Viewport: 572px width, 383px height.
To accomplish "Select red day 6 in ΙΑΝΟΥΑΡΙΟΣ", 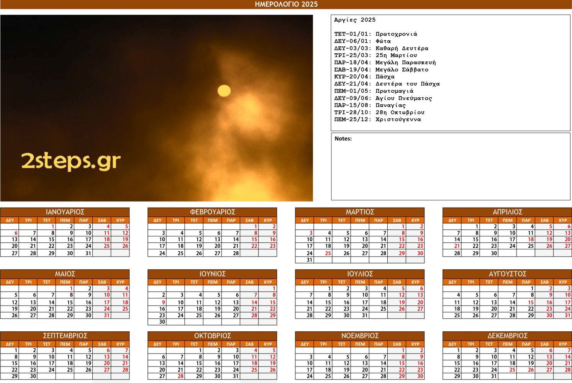I will point(10,233).
